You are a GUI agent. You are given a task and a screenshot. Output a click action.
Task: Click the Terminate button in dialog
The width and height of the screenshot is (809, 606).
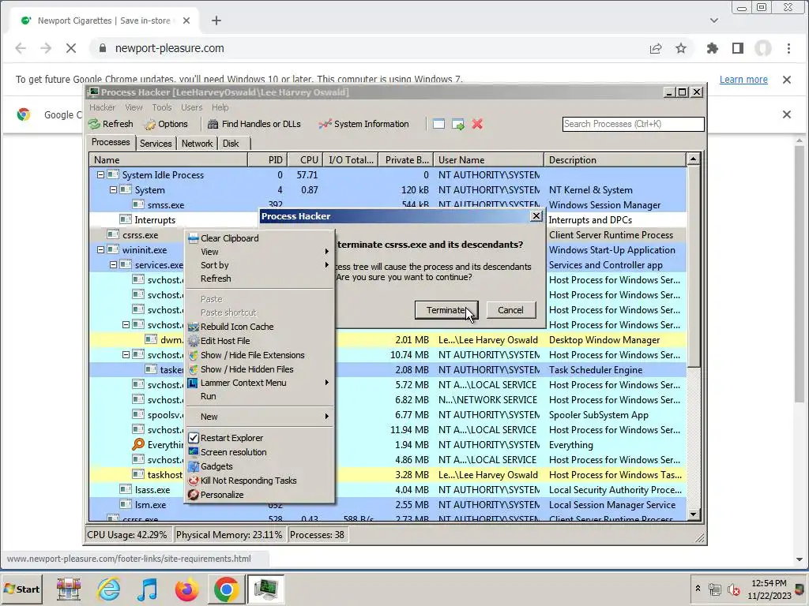click(x=446, y=310)
